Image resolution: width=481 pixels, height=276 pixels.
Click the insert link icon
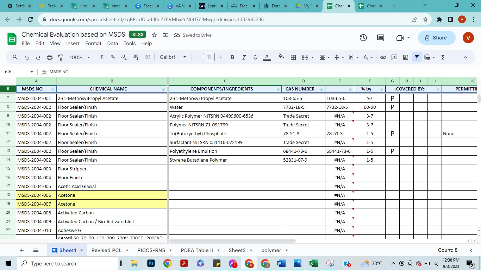pyautogui.click(x=383, y=57)
